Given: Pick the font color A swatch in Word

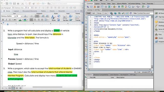Looking at the screenshot, I should [x=20, y=20].
